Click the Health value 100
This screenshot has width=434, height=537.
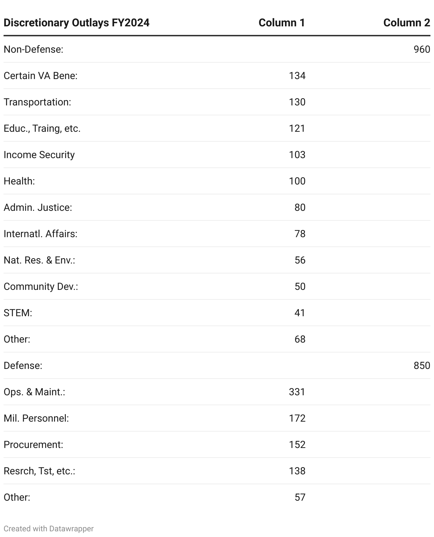pos(297,181)
